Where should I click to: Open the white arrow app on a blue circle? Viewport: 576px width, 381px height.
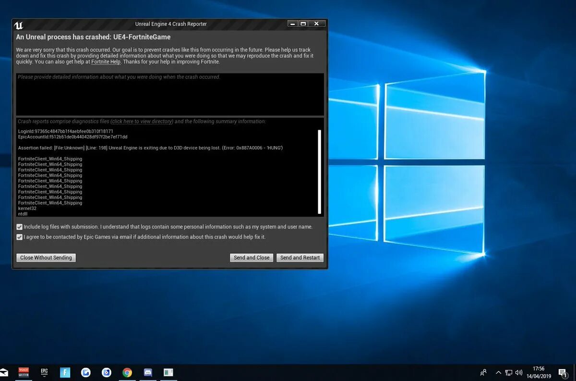click(x=86, y=372)
